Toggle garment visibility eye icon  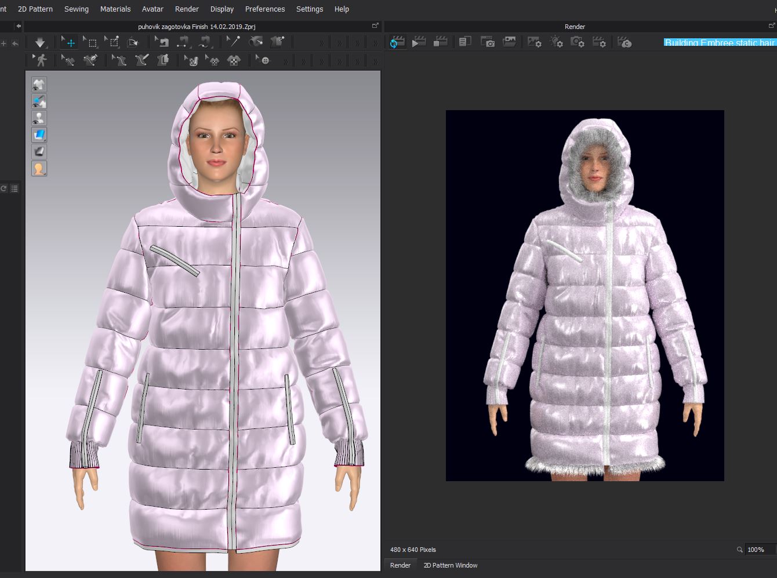point(39,85)
